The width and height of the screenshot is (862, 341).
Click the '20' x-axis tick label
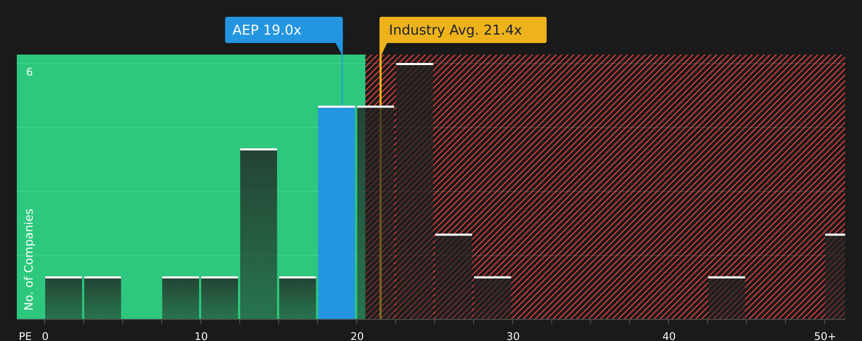(x=357, y=336)
